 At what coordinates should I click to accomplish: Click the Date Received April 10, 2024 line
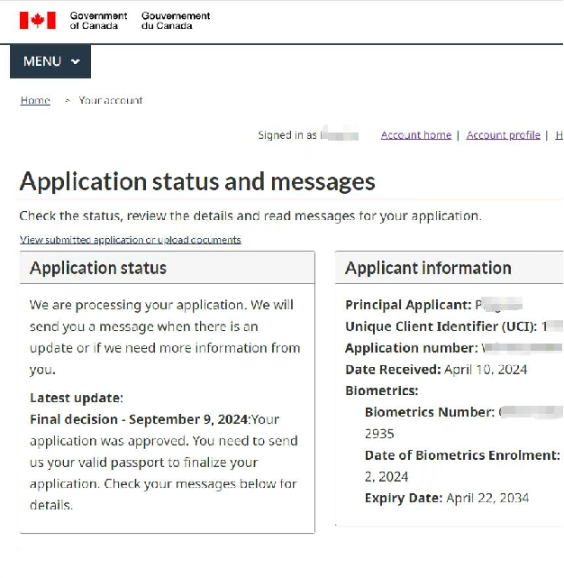pyautogui.click(x=436, y=370)
